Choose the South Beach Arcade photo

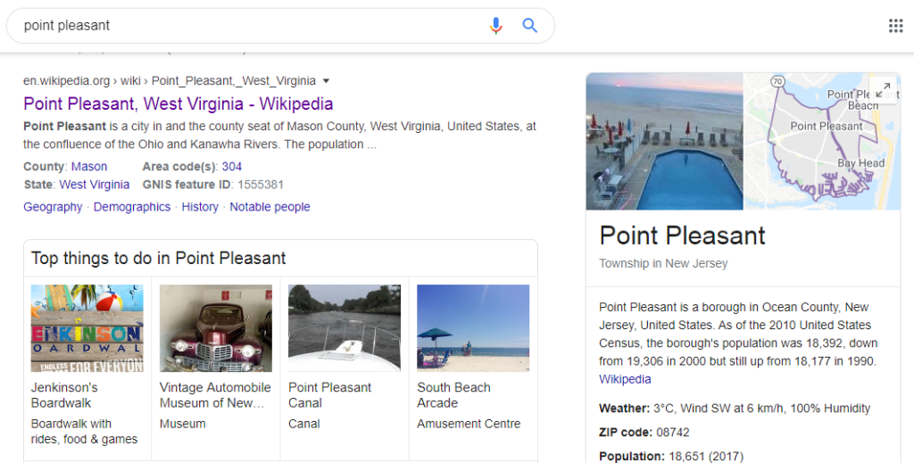[x=472, y=327]
